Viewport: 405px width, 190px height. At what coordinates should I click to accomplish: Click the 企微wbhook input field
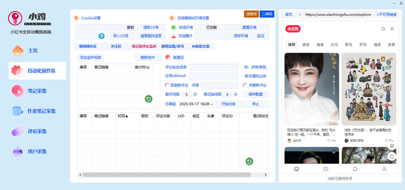(x=214, y=76)
